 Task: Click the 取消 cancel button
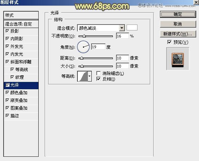[178, 24]
